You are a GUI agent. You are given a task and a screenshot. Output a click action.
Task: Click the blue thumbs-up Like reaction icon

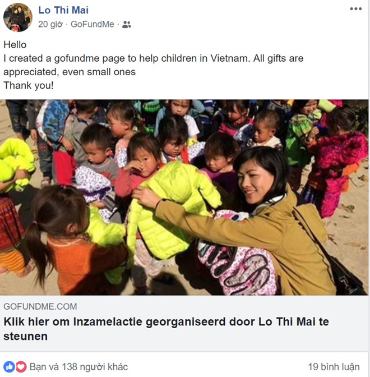point(9,367)
